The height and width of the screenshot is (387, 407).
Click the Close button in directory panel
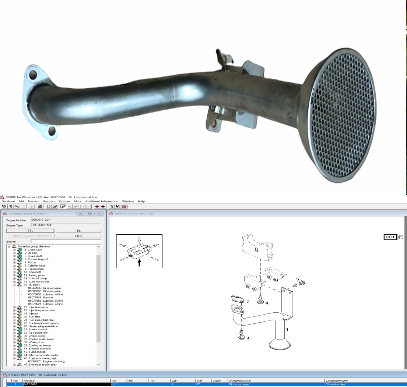coord(79,236)
